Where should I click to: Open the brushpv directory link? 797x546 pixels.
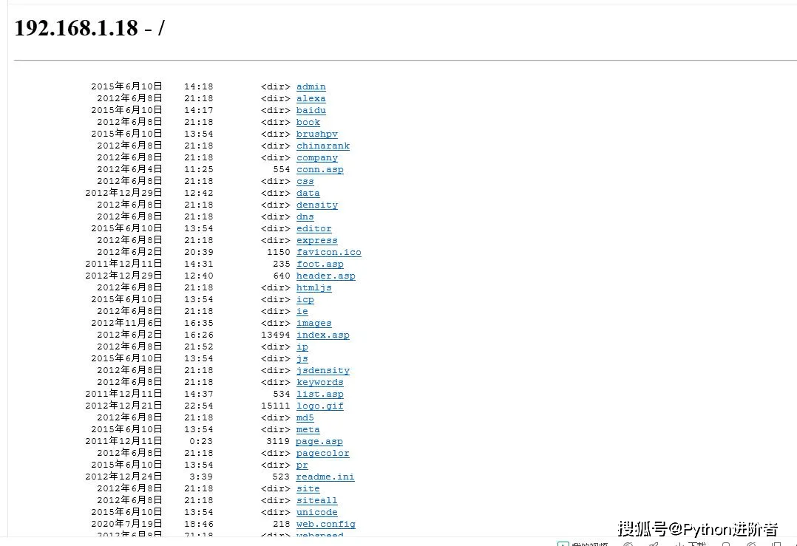(x=317, y=134)
